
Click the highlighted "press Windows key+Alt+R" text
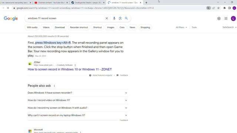(x=53, y=43)
